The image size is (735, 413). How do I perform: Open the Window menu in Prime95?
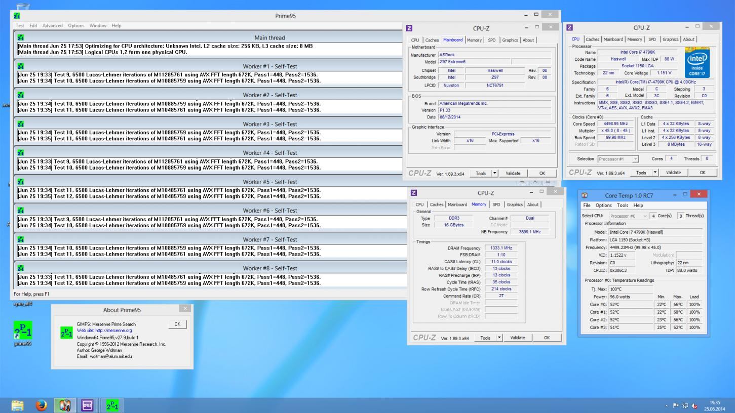click(98, 25)
